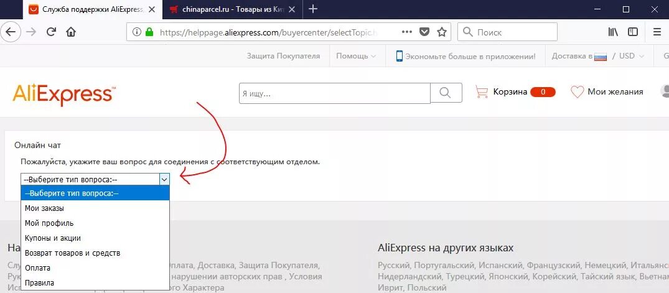Maximize the browser window
The width and height of the screenshot is (669, 293).
coord(626,9)
